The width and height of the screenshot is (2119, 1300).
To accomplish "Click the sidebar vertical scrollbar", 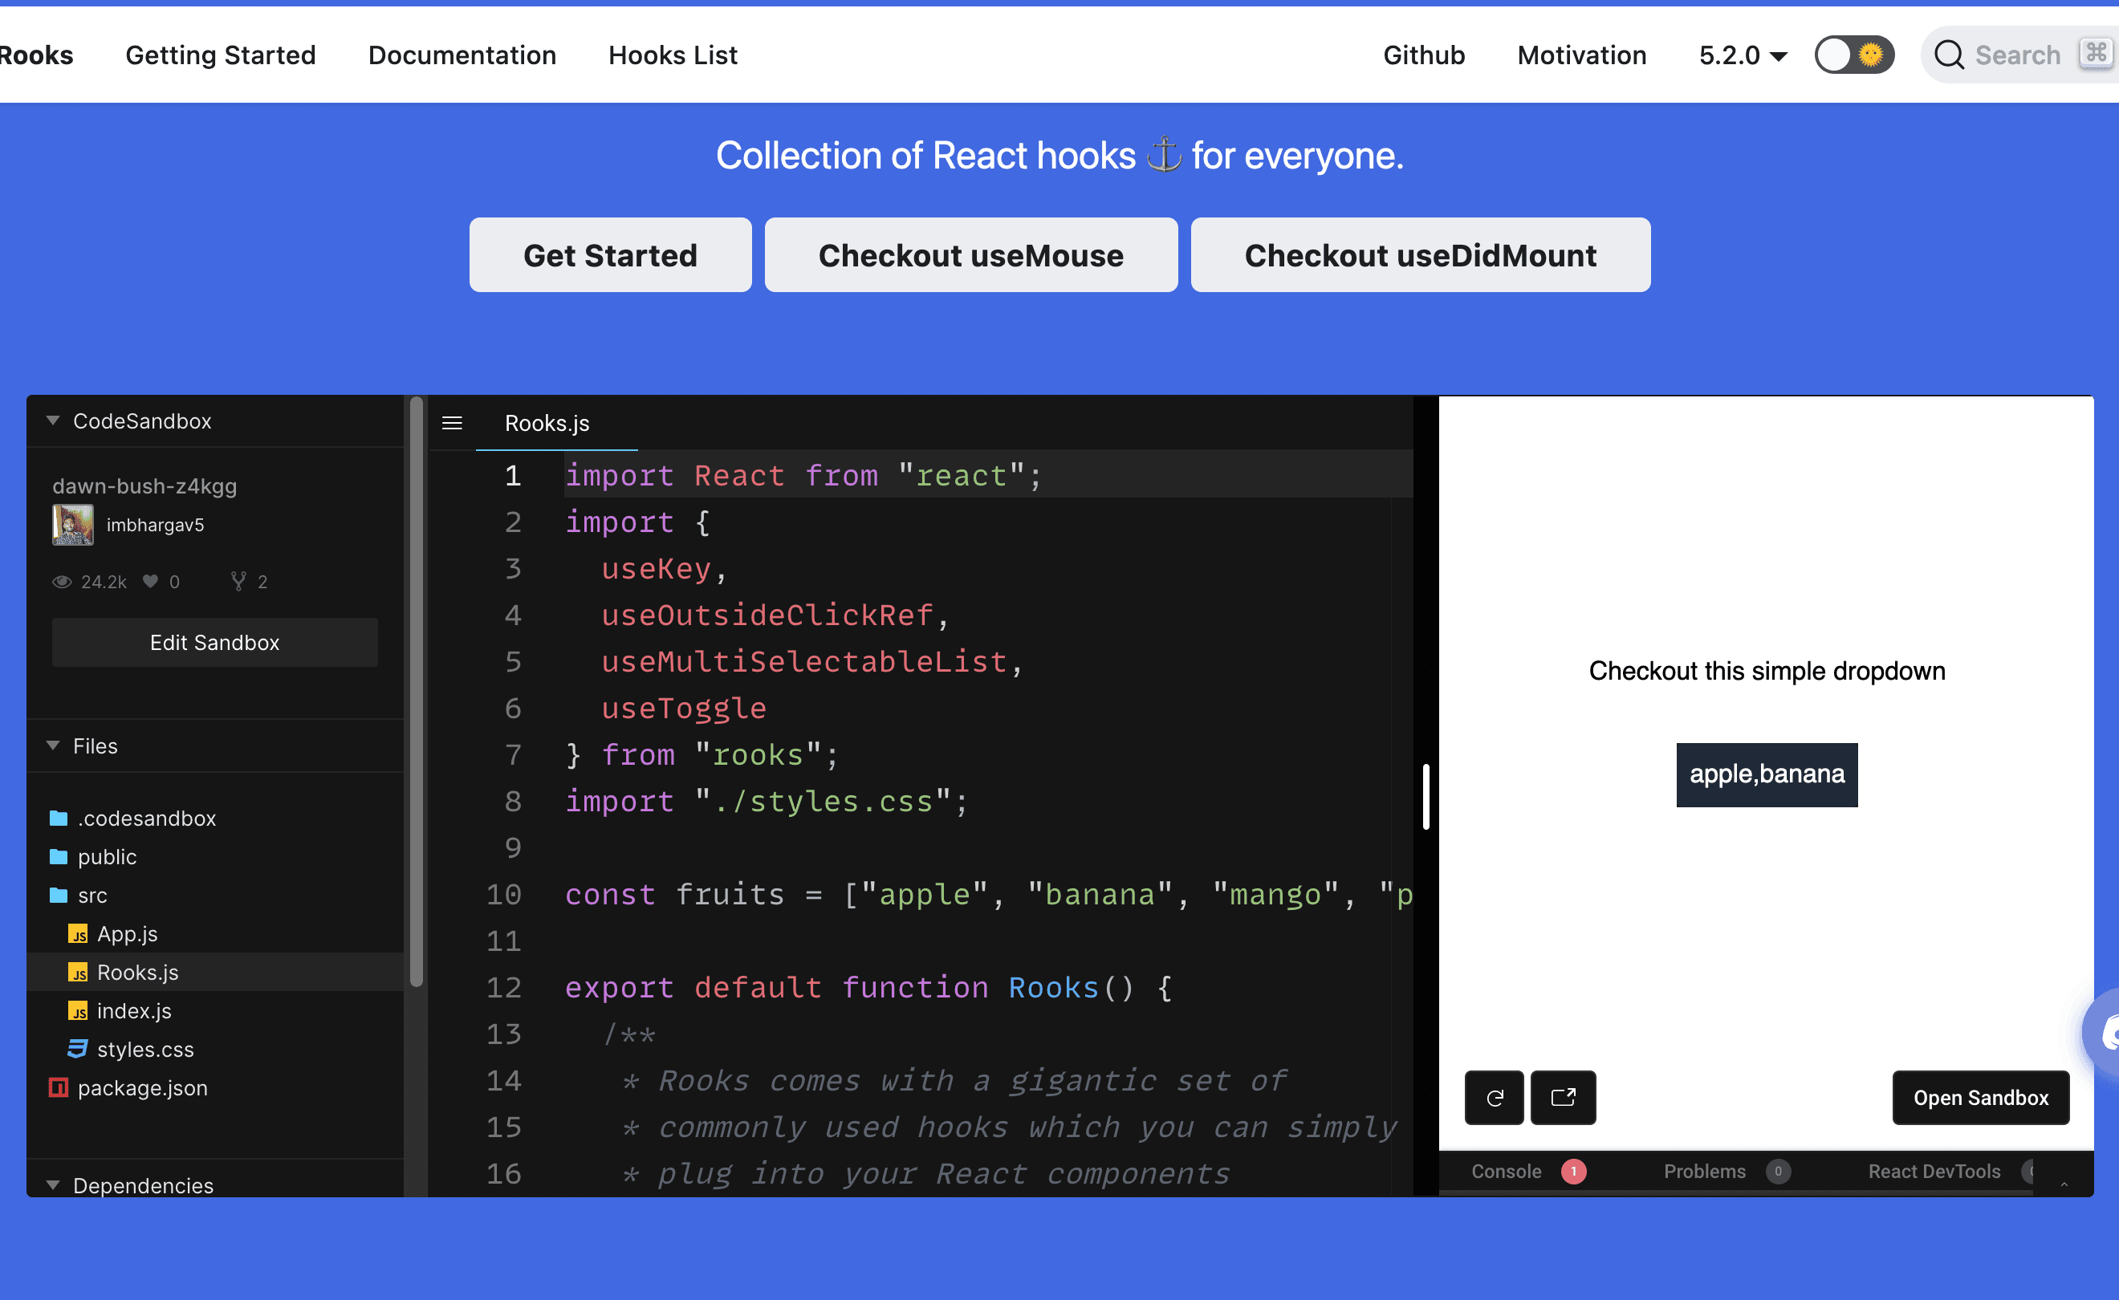I will (417, 691).
